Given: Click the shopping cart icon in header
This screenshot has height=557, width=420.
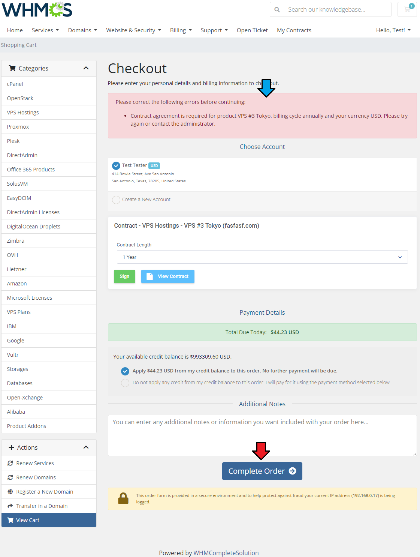Looking at the screenshot, I should point(407,9).
